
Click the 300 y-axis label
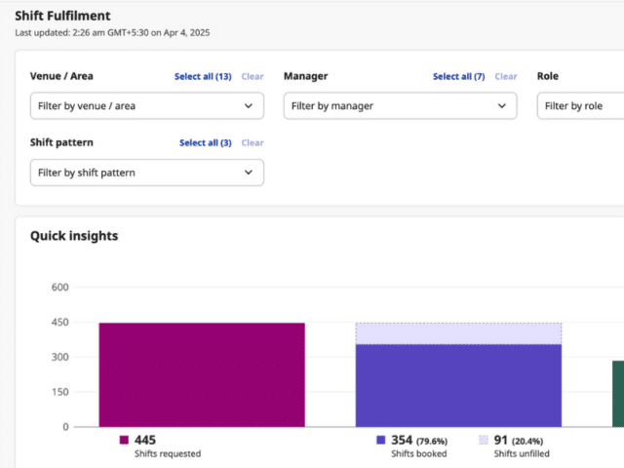pos(60,357)
